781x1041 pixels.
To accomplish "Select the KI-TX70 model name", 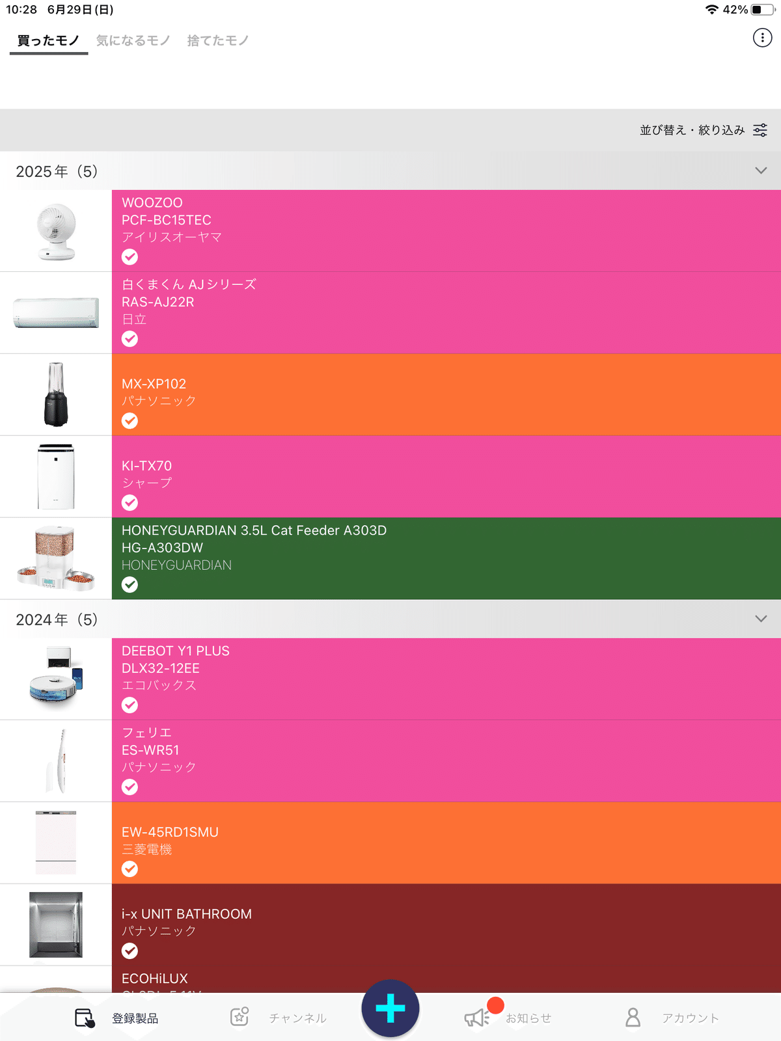I will click(x=147, y=466).
